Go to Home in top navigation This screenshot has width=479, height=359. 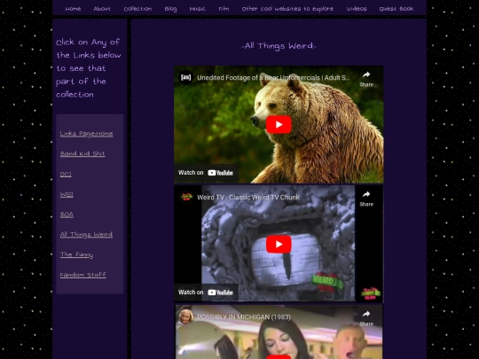click(x=73, y=9)
